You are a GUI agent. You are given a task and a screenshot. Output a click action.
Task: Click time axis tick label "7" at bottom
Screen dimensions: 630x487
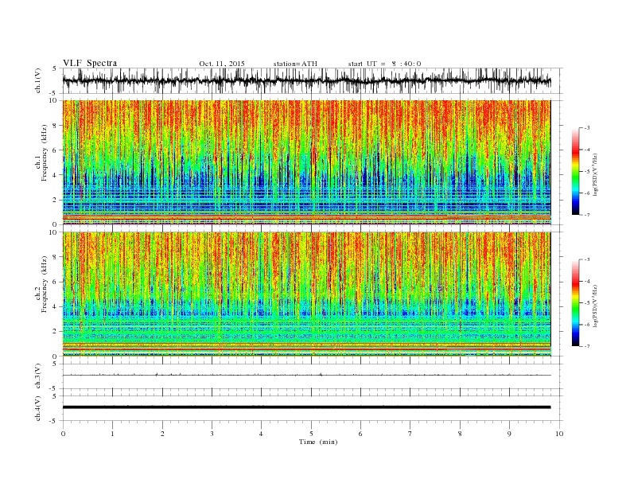[410, 434]
